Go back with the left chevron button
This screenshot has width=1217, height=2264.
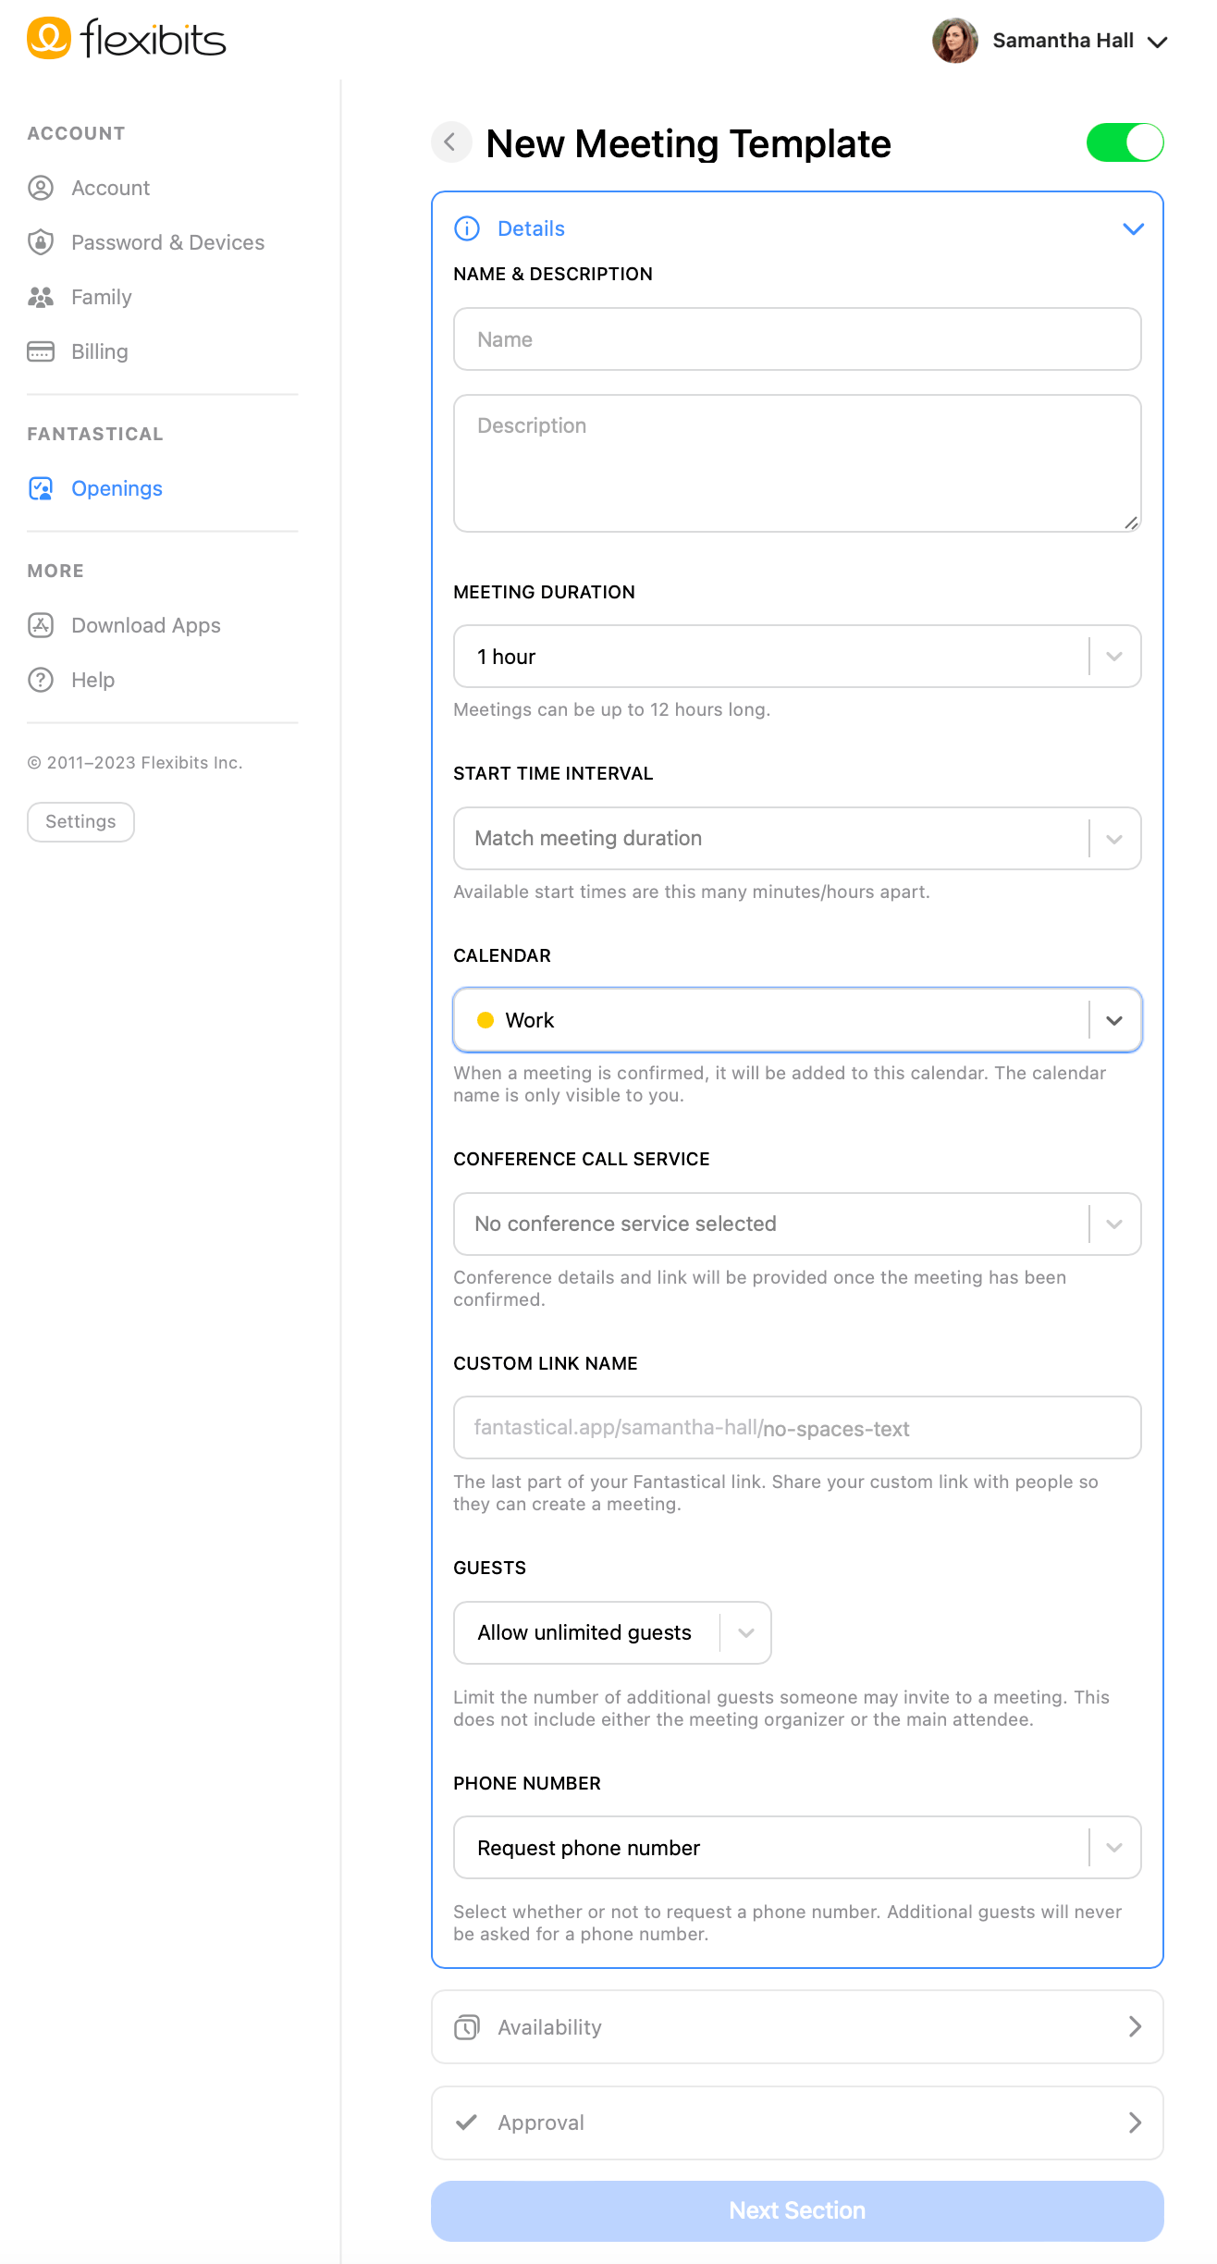(451, 142)
